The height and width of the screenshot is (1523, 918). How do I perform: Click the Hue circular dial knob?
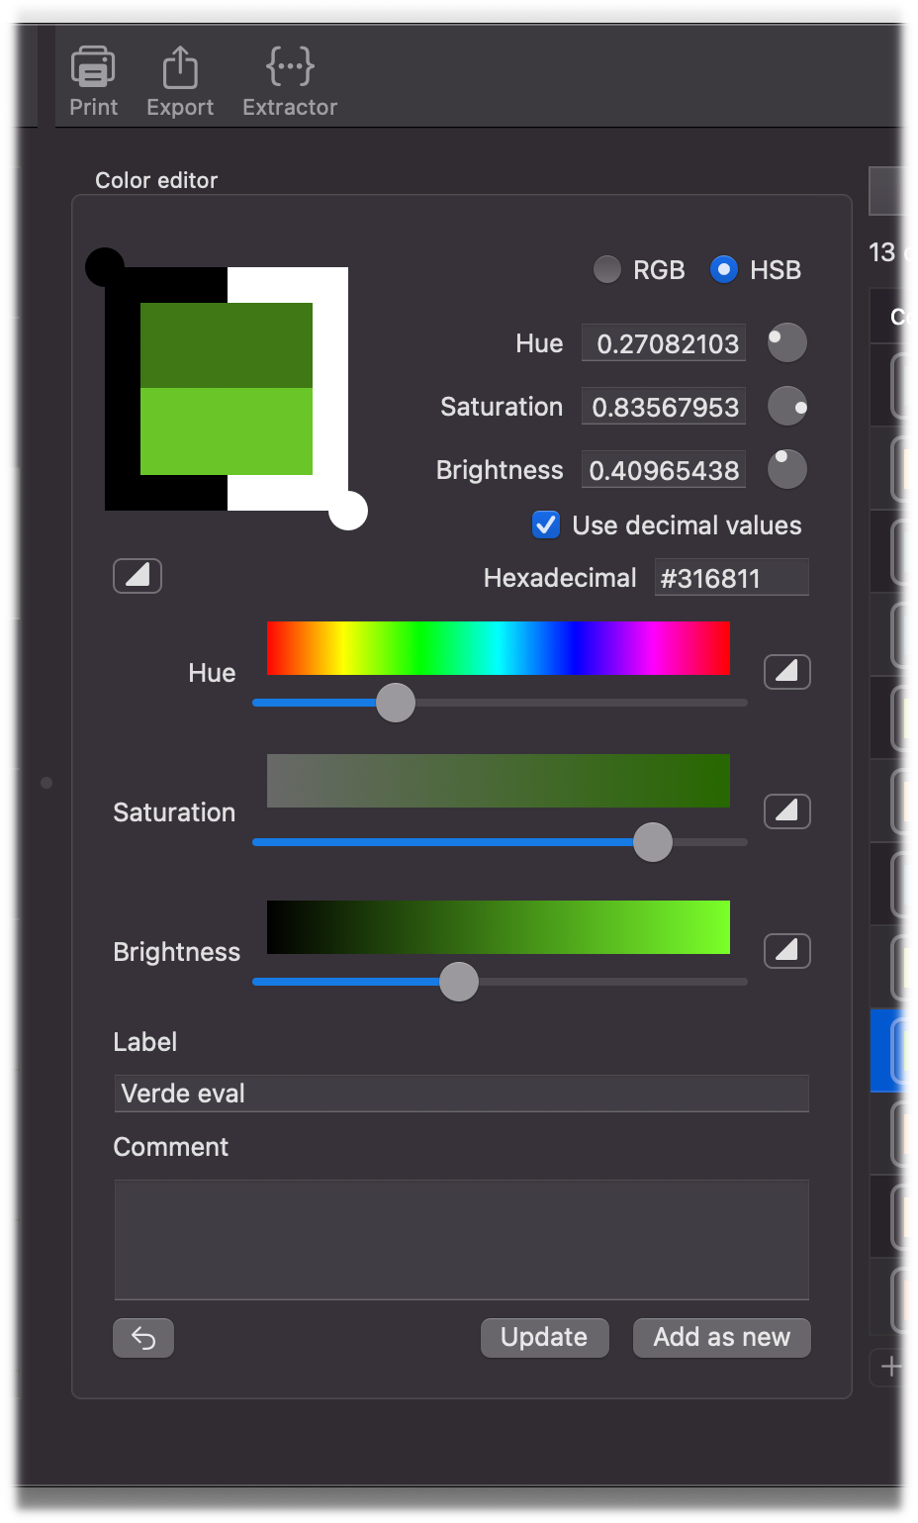[x=787, y=343]
